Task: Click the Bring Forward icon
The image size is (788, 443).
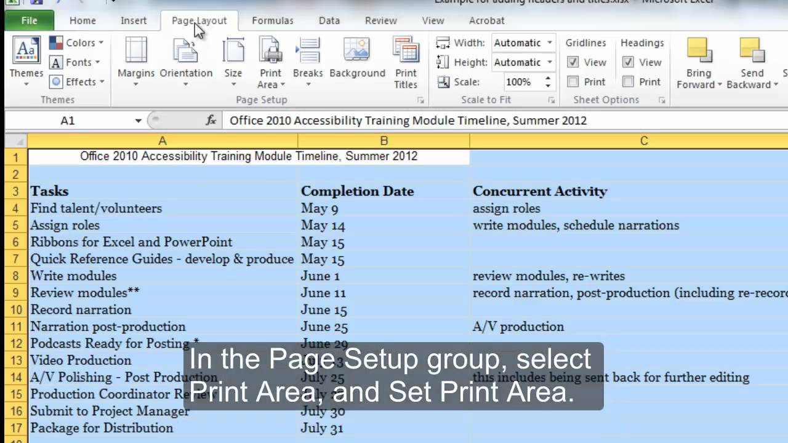Action: click(699, 50)
